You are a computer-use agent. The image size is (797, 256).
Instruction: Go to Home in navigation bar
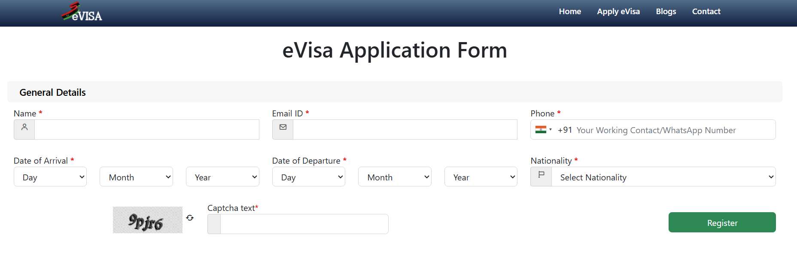[570, 12]
